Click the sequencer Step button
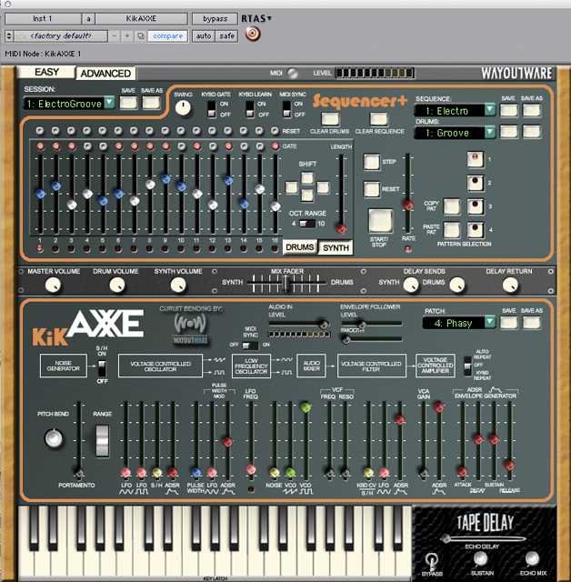This screenshot has width=571, height=582. pos(372,162)
